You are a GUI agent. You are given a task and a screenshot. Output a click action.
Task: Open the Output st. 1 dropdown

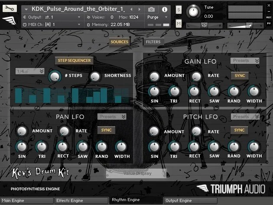pyautogui.click(x=52, y=17)
